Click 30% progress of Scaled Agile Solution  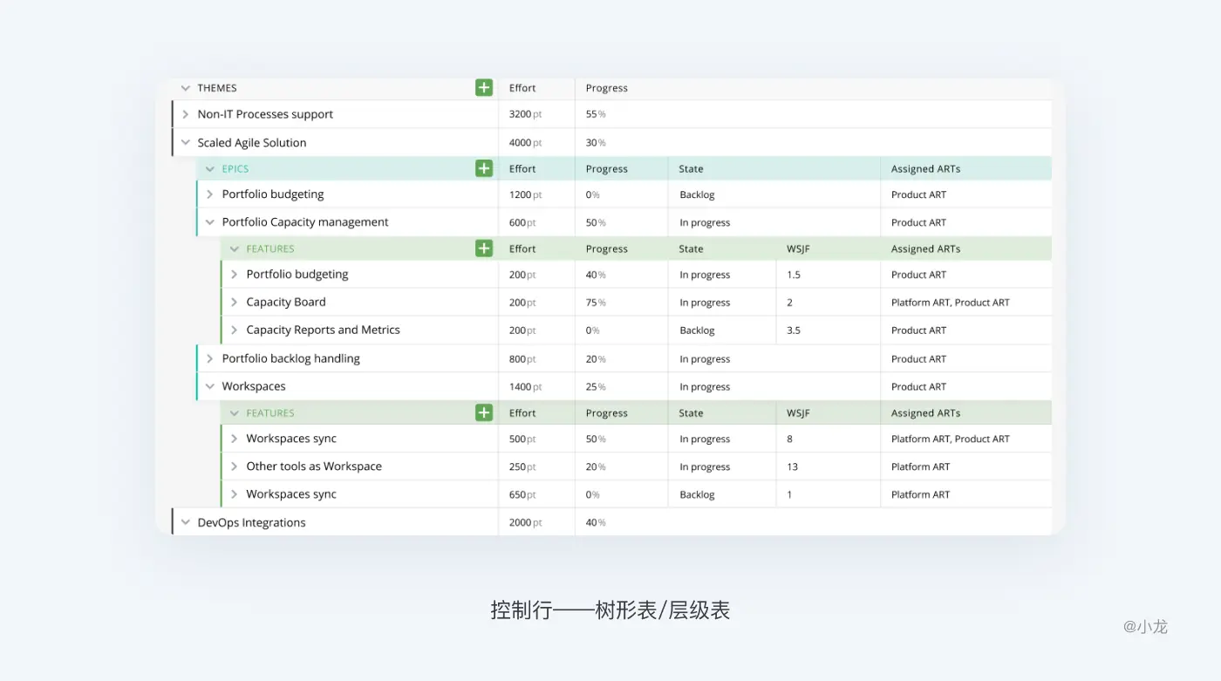pyautogui.click(x=596, y=142)
